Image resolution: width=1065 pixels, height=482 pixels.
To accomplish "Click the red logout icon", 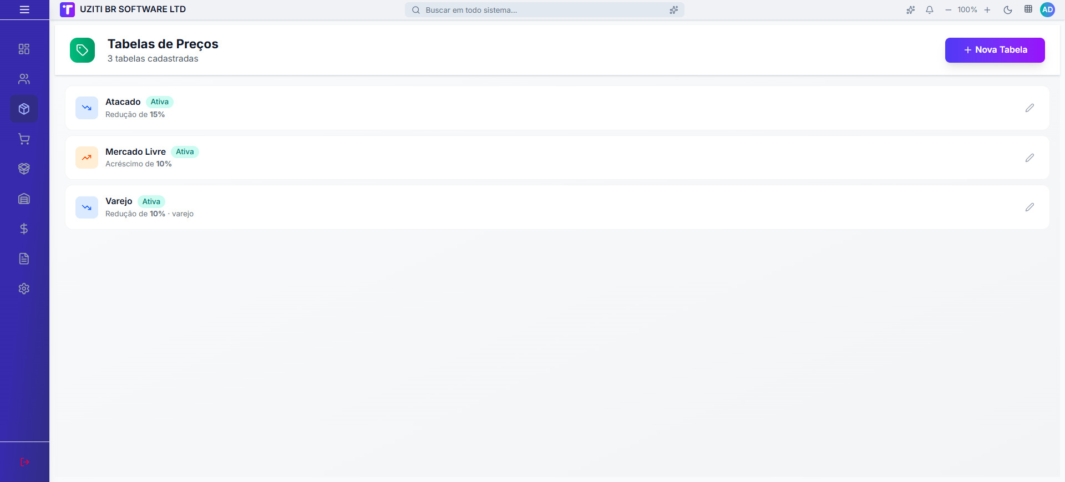I will pos(24,462).
